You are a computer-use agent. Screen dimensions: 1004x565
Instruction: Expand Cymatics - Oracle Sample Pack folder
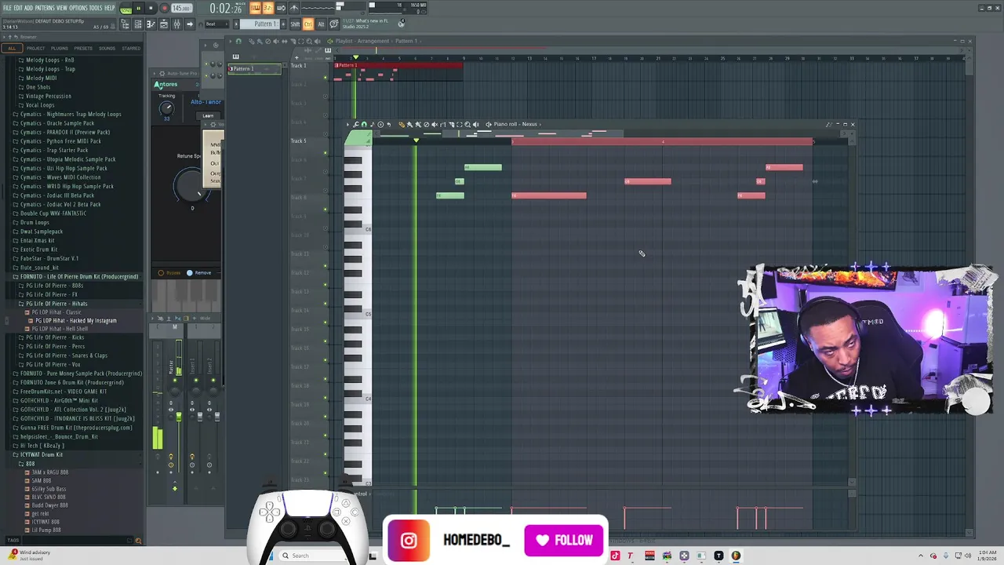point(56,123)
